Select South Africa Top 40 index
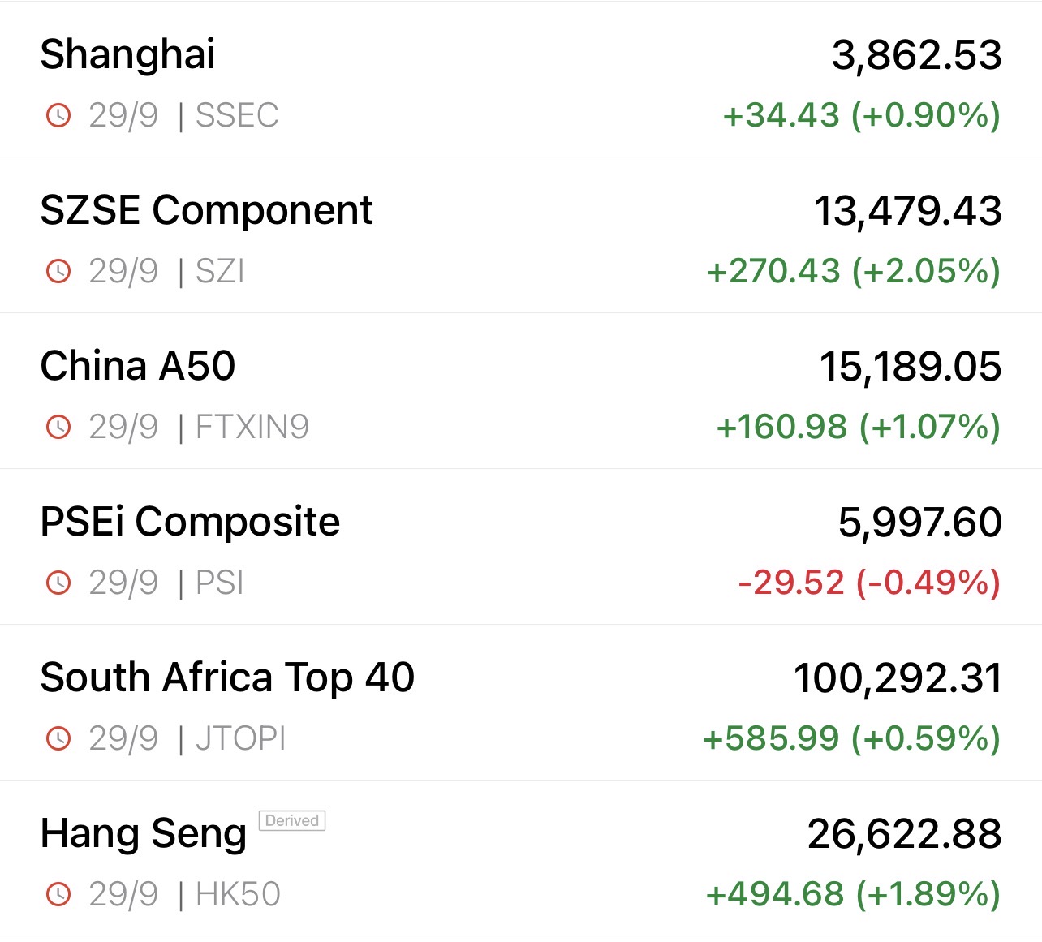Viewport: 1042px width, 942px height. 227,678
